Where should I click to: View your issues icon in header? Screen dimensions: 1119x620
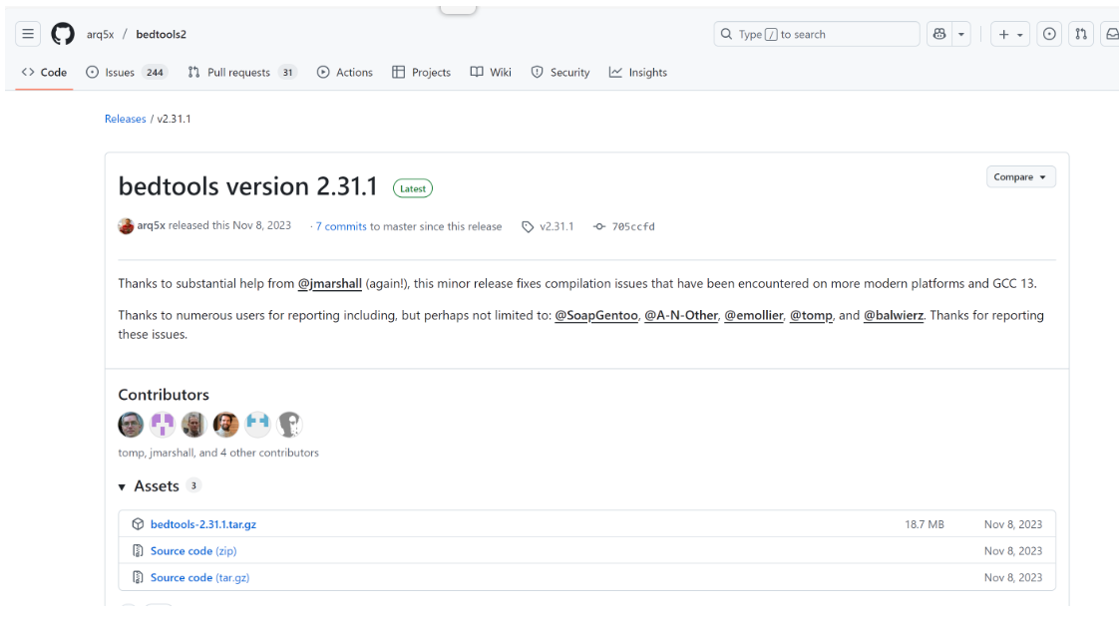coord(1049,34)
